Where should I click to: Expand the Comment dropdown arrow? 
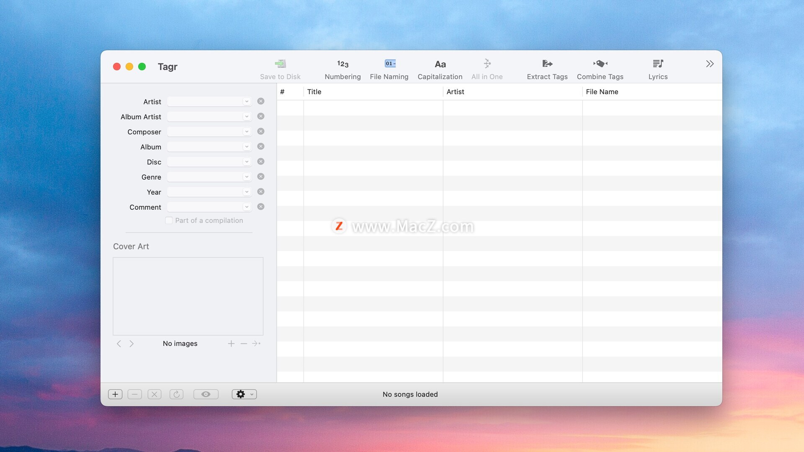pyautogui.click(x=247, y=207)
